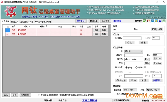This screenshot has height=102, width=167.
Task: Click 重置 button in 添加服务器 section
Action: tap(144, 81)
